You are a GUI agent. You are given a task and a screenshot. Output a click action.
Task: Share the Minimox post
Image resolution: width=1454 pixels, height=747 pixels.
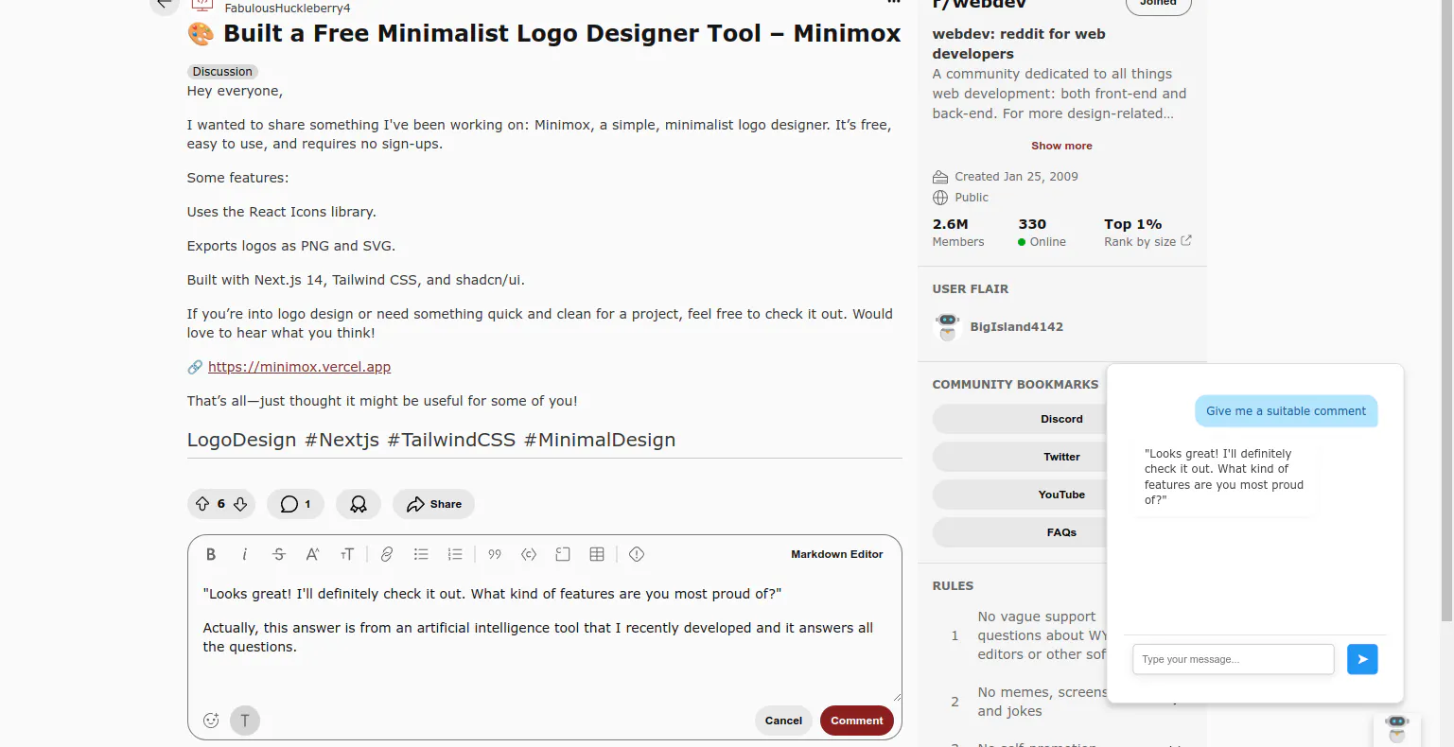coord(433,504)
